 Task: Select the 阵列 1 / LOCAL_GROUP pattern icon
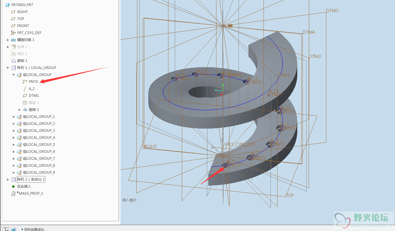(13, 68)
